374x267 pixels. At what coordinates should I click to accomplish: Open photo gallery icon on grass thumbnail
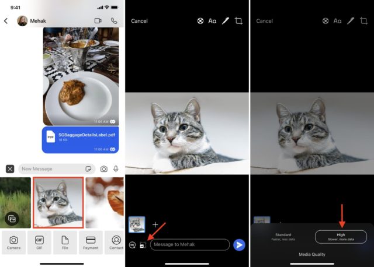click(11, 219)
